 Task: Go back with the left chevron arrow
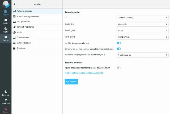pos(15,4)
